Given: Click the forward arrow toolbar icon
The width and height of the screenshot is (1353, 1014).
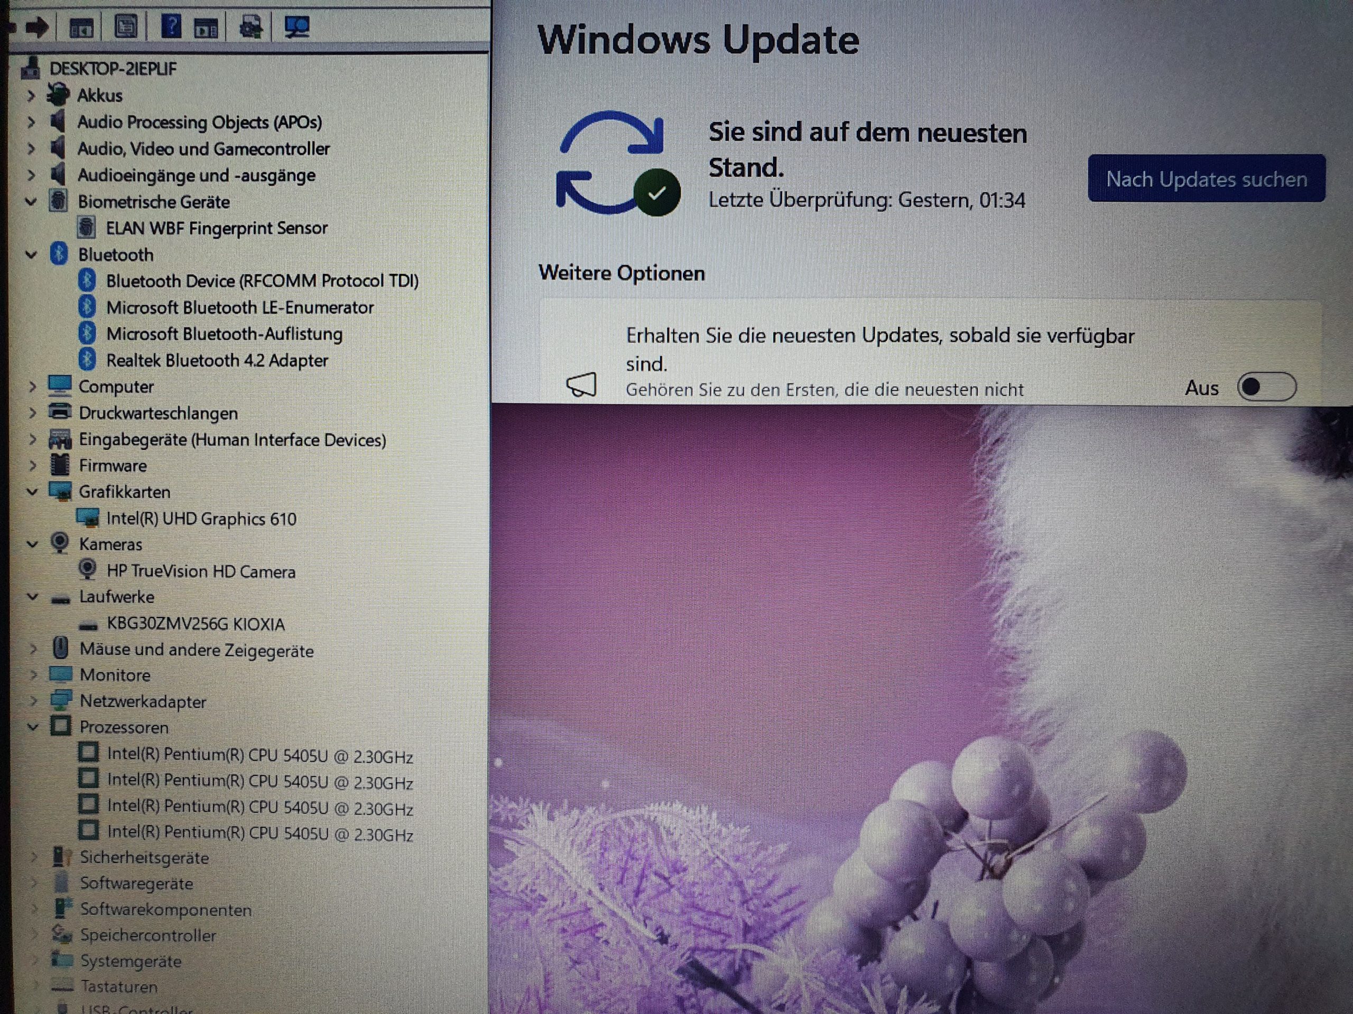Looking at the screenshot, I should coord(36,27).
